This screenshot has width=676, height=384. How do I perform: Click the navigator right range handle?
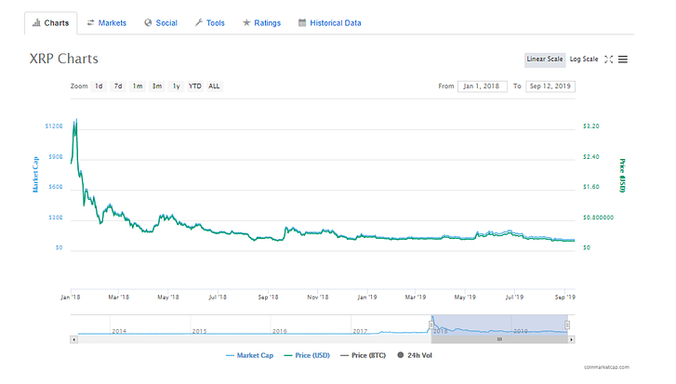point(567,324)
